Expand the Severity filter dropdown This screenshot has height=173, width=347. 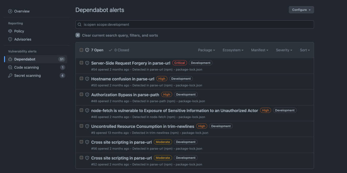[x=284, y=50]
